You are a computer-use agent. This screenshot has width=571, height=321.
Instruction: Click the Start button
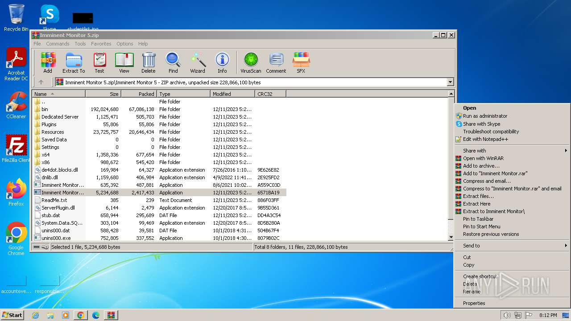[12, 315]
